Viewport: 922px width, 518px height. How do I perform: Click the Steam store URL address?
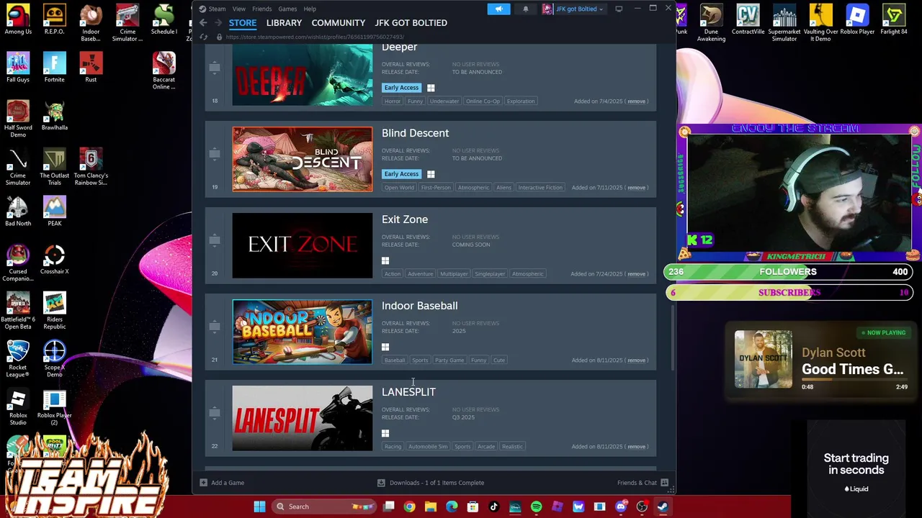pos(315,37)
